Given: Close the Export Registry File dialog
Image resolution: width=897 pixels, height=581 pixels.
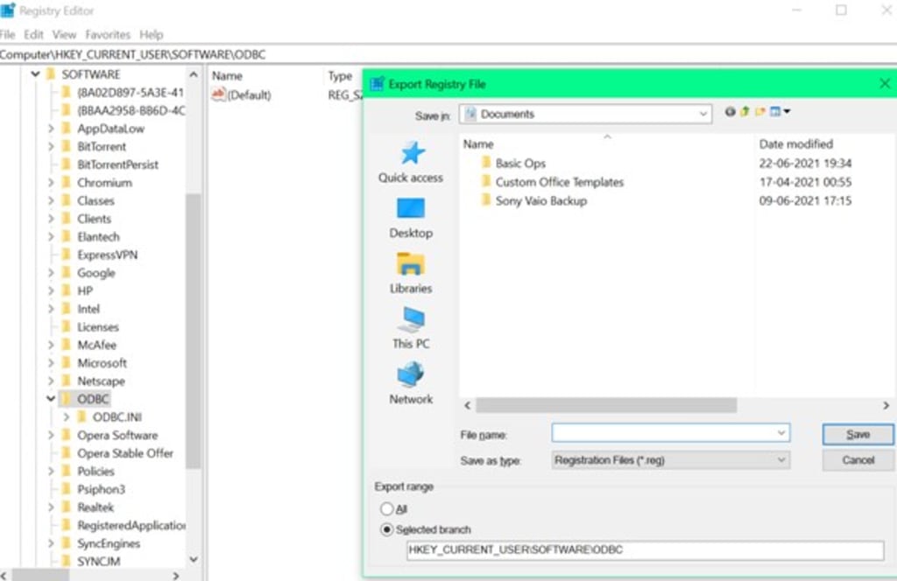Looking at the screenshot, I should tap(885, 84).
